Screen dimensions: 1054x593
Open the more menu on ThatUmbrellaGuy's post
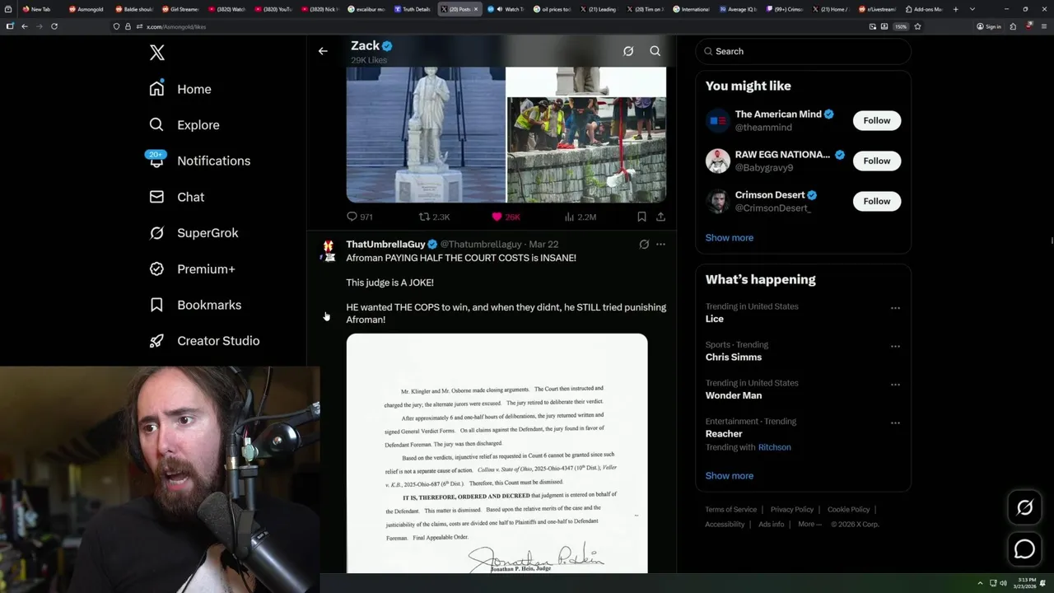tap(660, 245)
